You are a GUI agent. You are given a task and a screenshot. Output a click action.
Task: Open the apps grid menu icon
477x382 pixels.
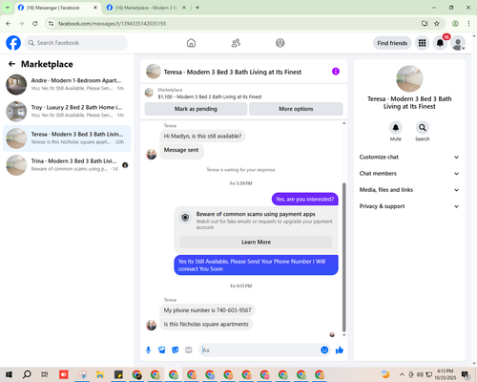point(422,43)
